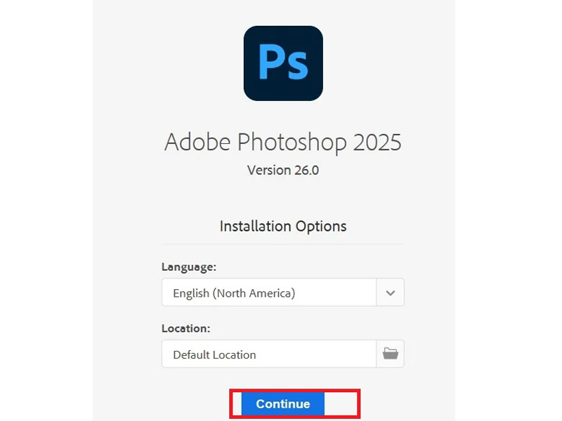Click the Installation Options heading

[x=283, y=226]
